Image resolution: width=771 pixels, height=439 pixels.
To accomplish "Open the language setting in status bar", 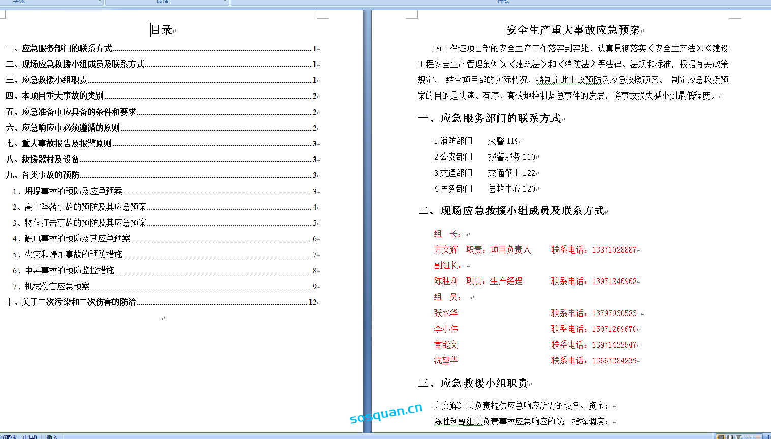I will (x=19, y=436).
